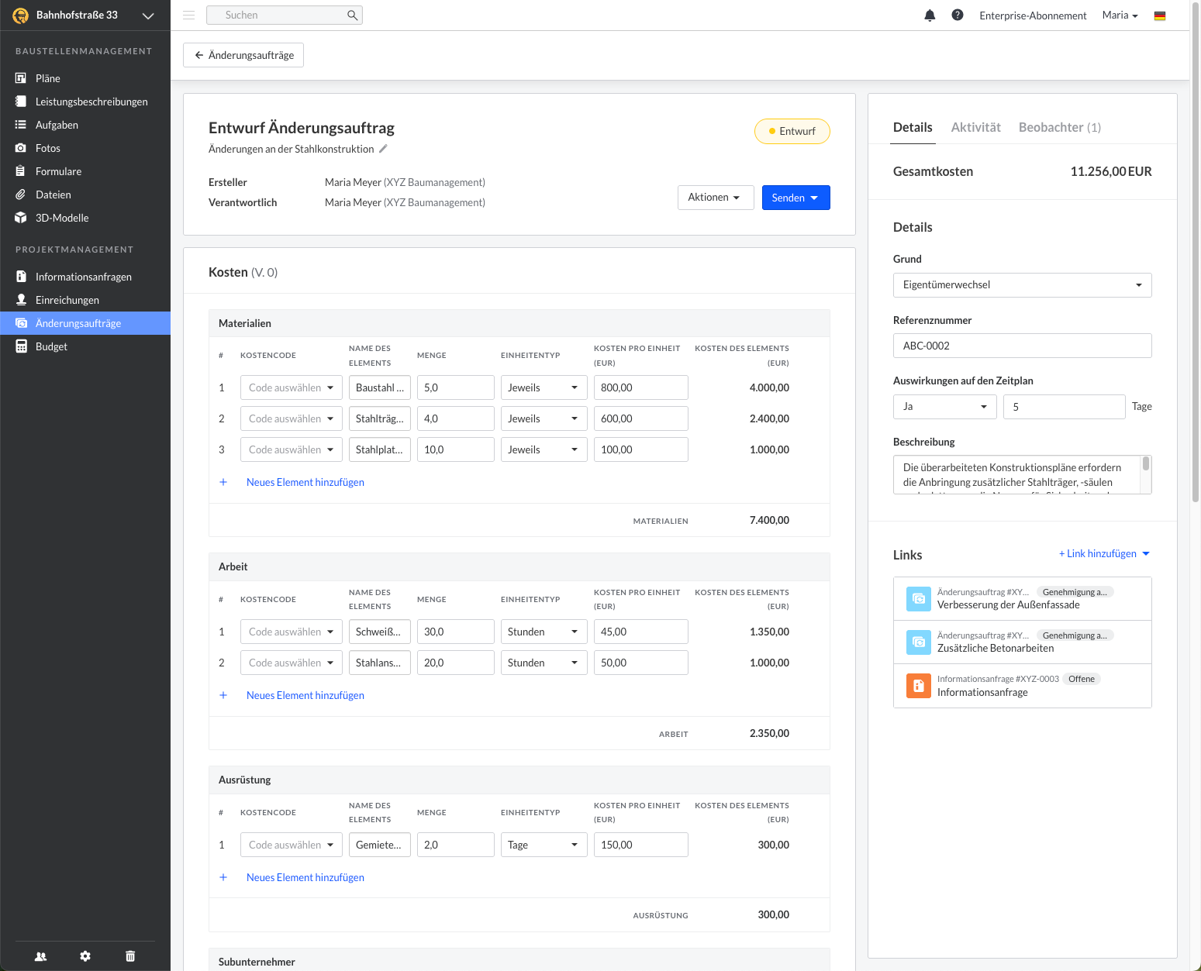1201x971 pixels.
Task: Click the notifications bell icon
Action: [930, 15]
